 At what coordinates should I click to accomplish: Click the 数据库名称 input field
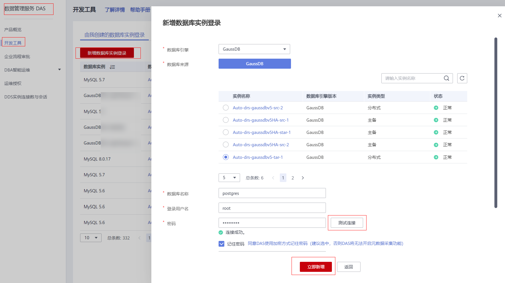(x=272, y=193)
